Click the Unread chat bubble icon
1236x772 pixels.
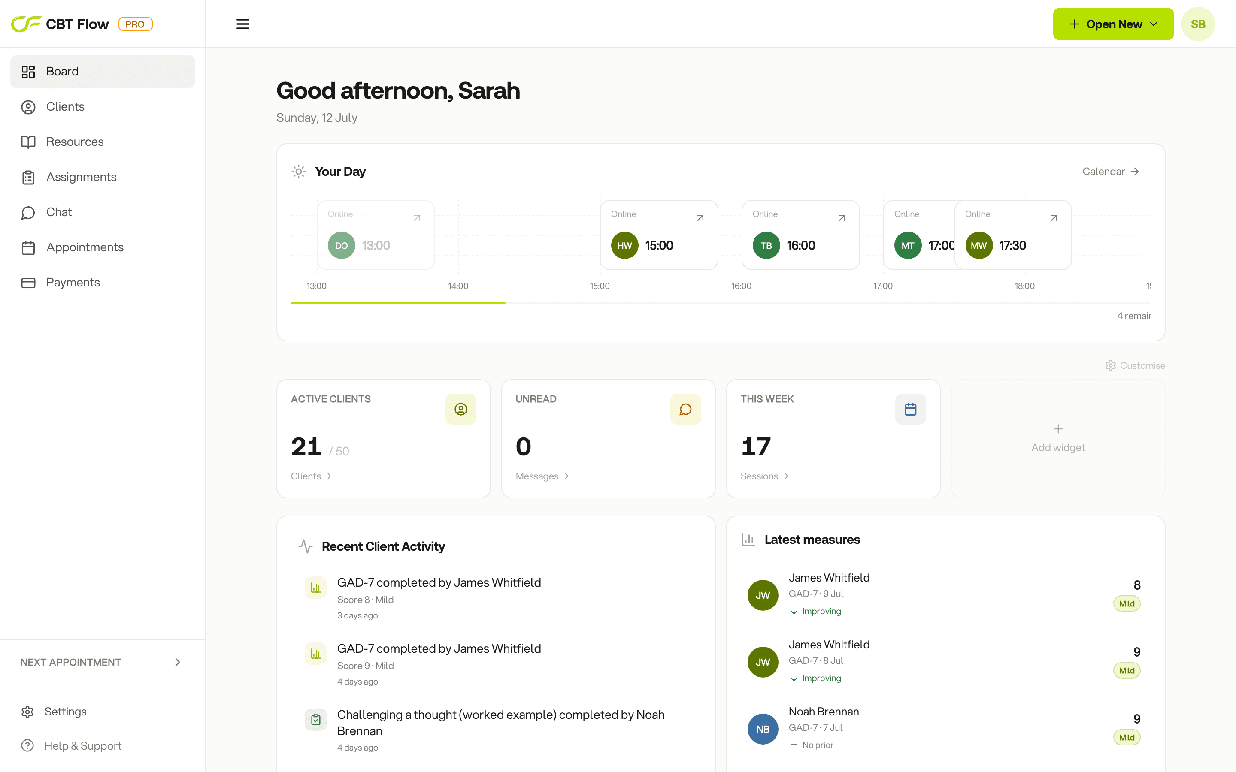[x=685, y=409]
